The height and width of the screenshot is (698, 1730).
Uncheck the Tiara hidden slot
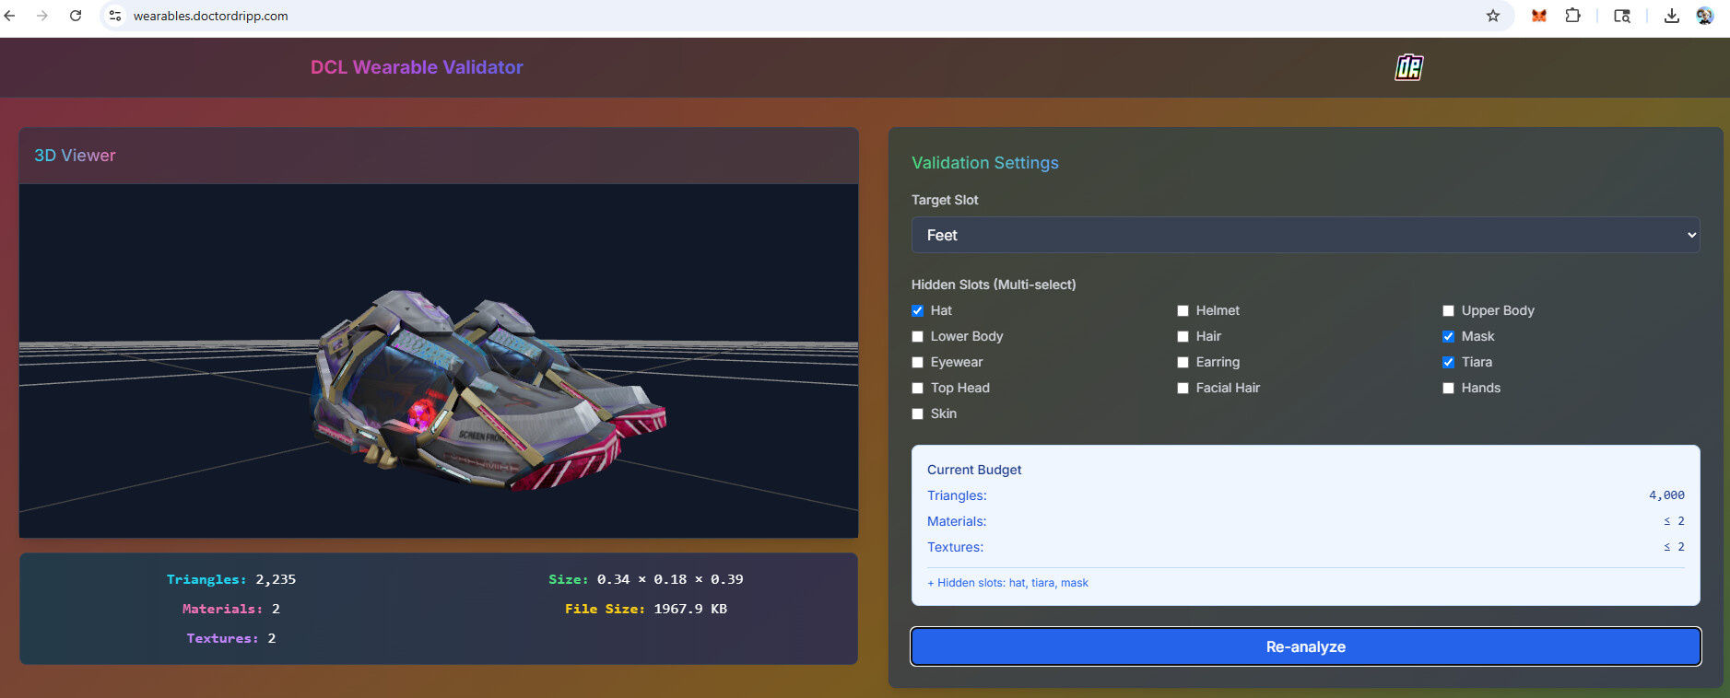tap(1448, 362)
